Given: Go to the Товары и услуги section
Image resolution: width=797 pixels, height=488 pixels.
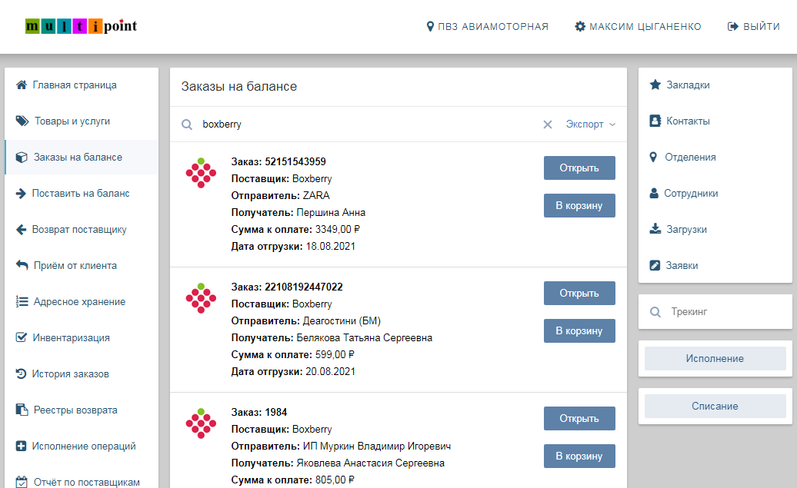Looking at the screenshot, I should (82, 121).
